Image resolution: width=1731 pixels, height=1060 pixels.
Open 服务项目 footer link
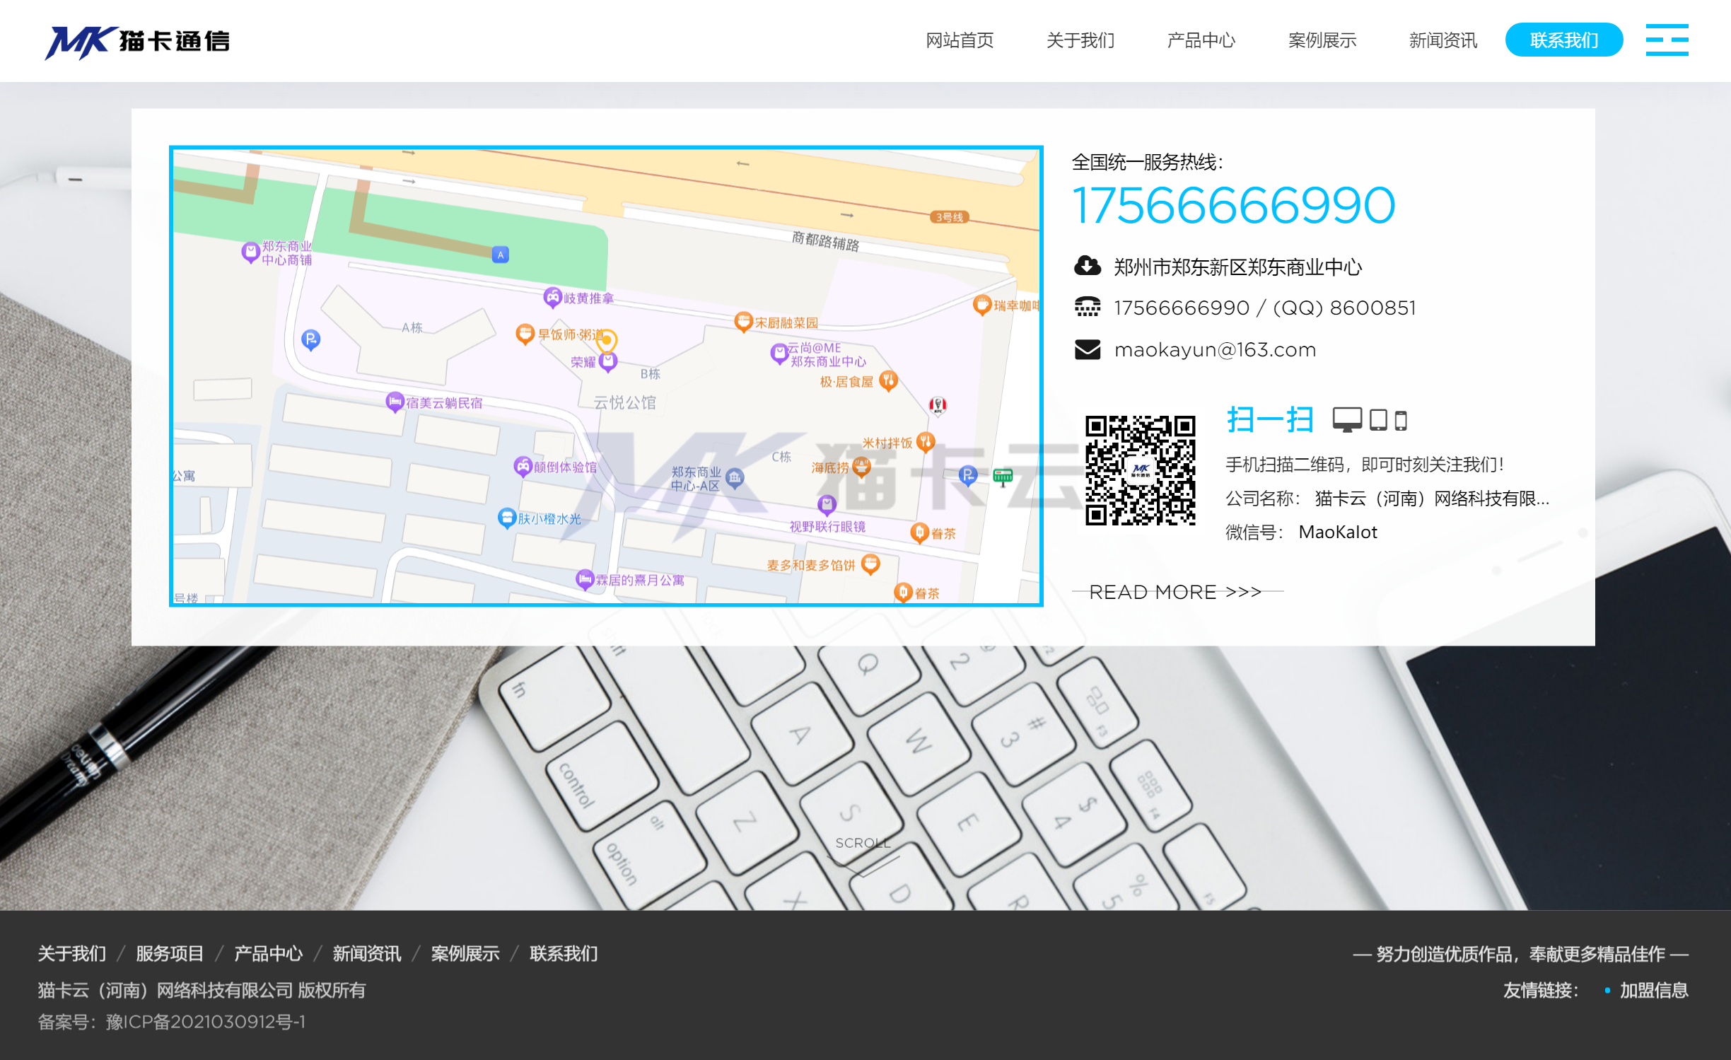(170, 953)
